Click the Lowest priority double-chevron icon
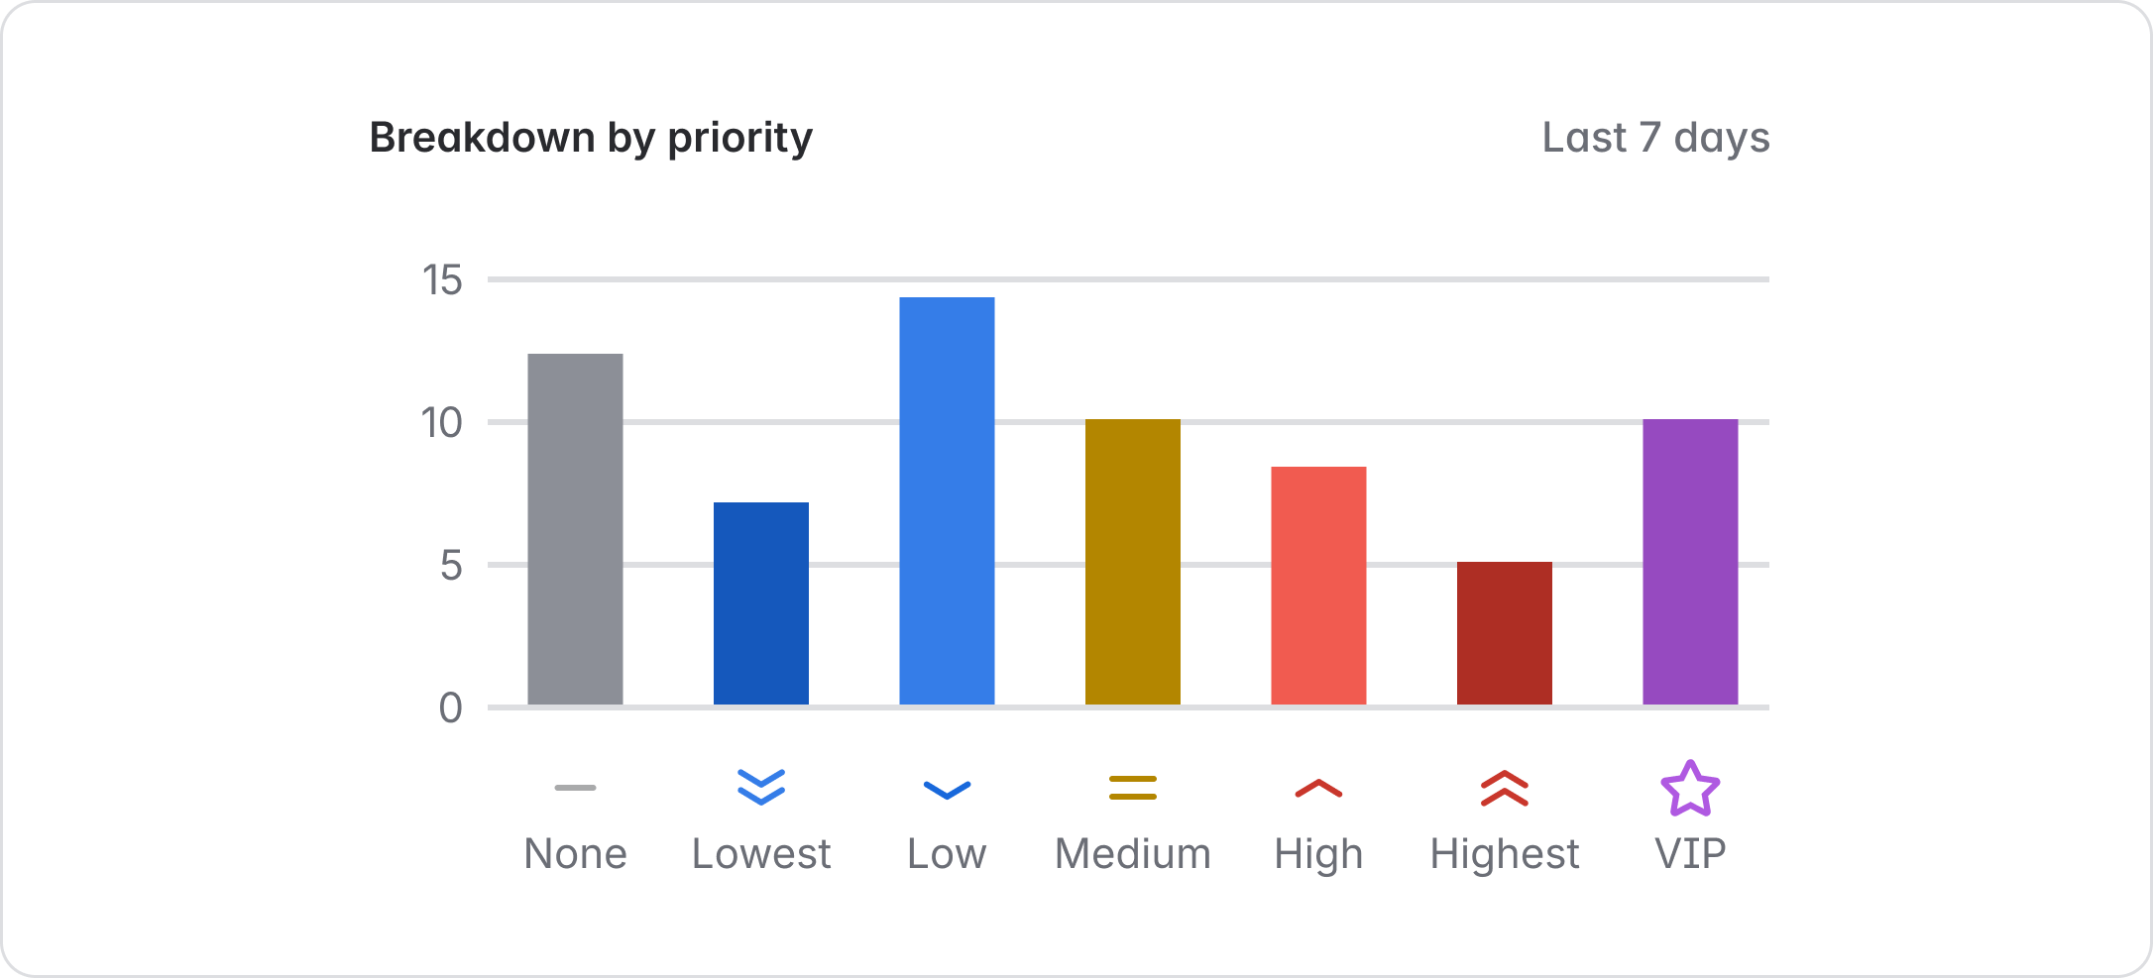This screenshot has width=2153, height=978. 761,788
